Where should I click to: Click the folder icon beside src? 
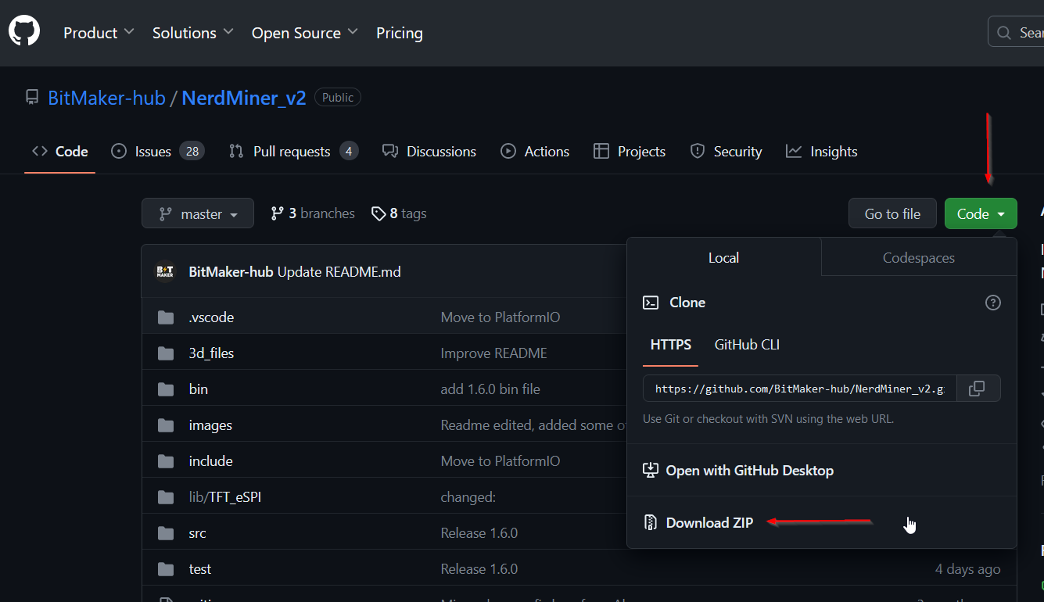click(x=166, y=533)
